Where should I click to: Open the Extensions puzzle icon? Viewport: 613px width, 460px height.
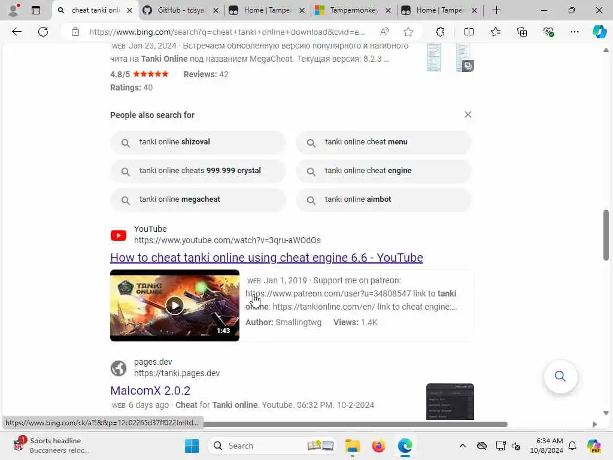[x=440, y=32]
